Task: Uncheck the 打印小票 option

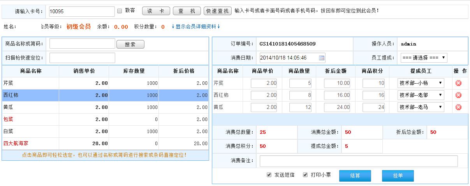Action: (x=306, y=175)
